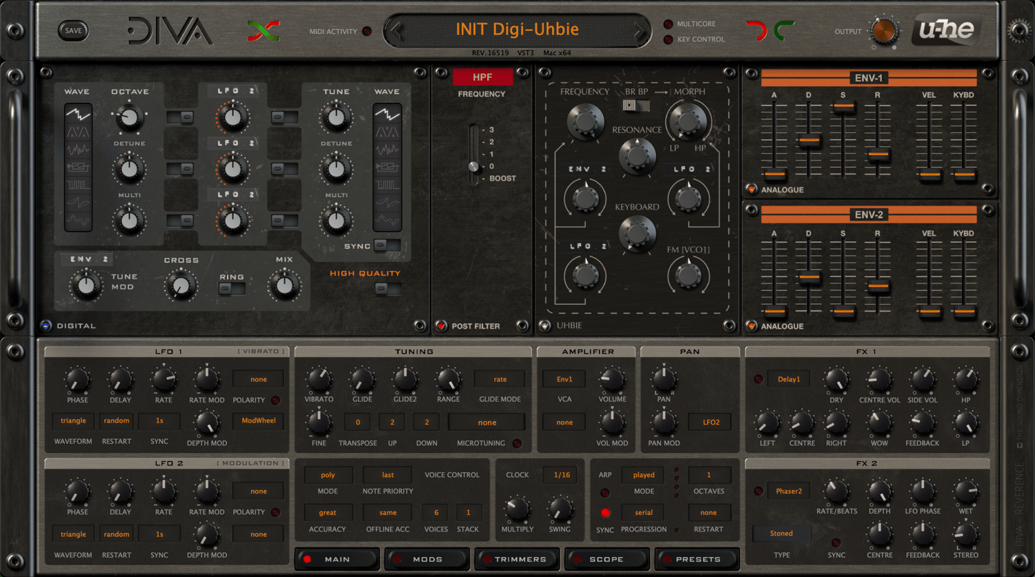Click the OUTPUT knob
This screenshot has width=1035, height=577.
(x=884, y=31)
